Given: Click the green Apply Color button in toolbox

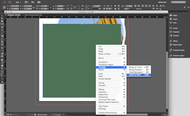Looking at the screenshot, I should coord(2,79).
